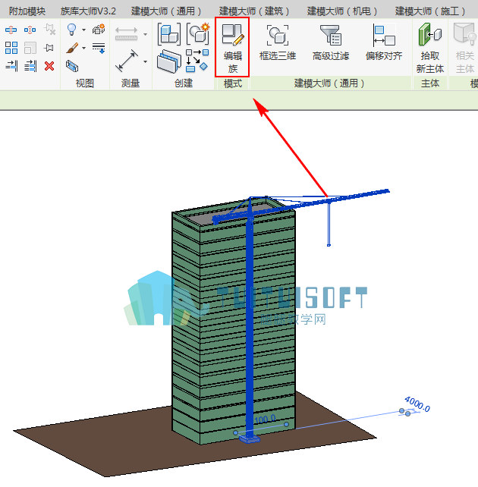Expand the light bulb dropdown arrow
The height and width of the screenshot is (487, 478).
pos(84,30)
